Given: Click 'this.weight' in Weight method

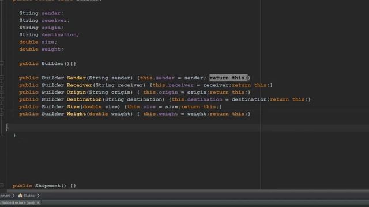Looking at the screenshot, I should pos(160,114).
